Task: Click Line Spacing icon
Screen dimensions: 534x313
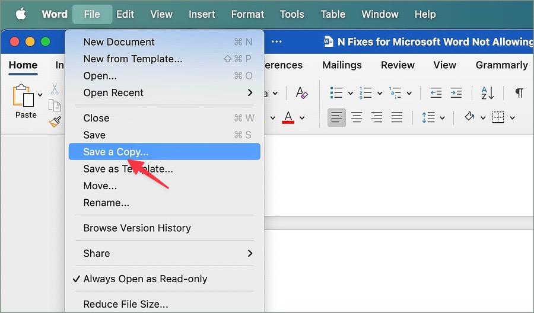Action: point(428,118)
